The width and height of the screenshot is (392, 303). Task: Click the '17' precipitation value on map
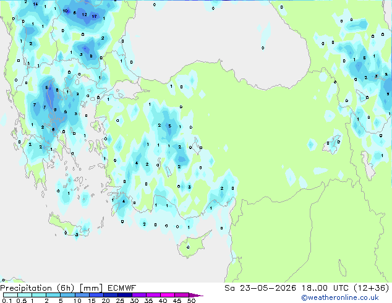94,17
